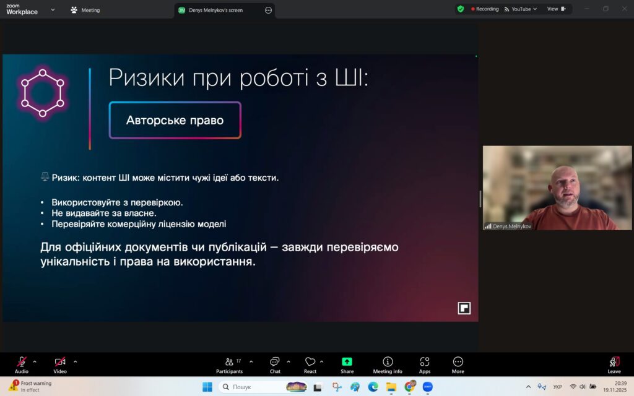Image resolution: width=634 pixels, height=396 pixels.
Task: Open the More options menu
Action: [458, 364]
